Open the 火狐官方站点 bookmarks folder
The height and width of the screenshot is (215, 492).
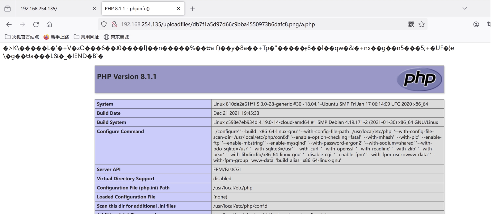[22, 37]
